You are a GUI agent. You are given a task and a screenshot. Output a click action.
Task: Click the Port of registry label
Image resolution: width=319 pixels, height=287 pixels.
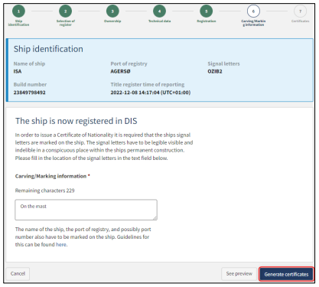pyautogui.click(x=129, y=64)
